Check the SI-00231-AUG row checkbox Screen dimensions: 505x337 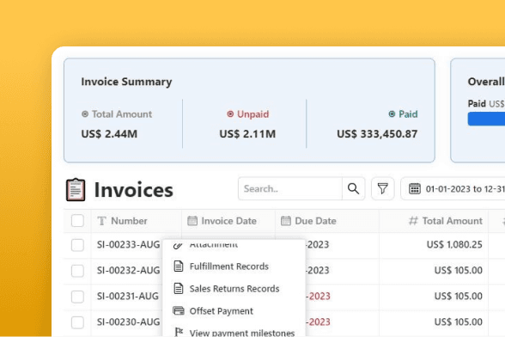77,297
